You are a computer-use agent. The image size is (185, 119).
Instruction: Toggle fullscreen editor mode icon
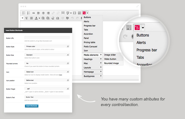pyautogui.click(x=75, y=13)
